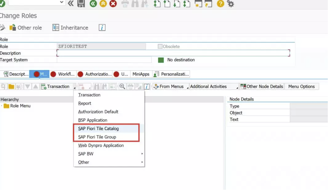Go back with the green Back icon
The width and height of the screenshot is (330, 196).
point(93,4)
